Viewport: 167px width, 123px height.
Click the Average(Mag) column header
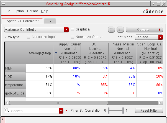[40, 53]
